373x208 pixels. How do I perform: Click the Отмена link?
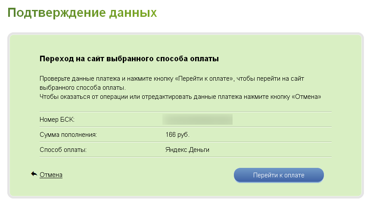[x=51, y=175]
